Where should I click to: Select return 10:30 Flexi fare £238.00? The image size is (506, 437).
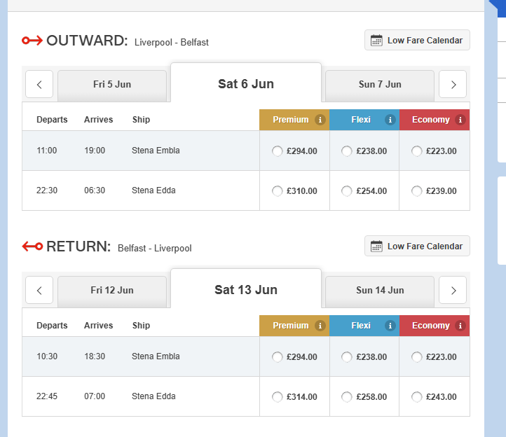tap(347, 357)
